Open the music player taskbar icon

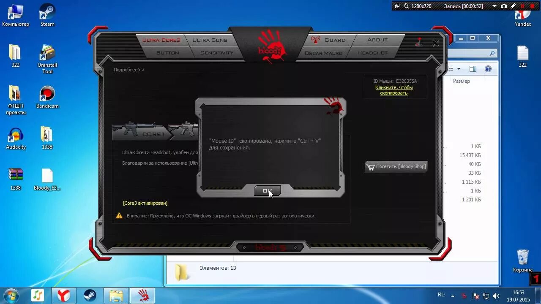[x=38, y=295]
